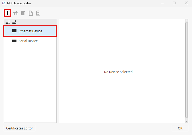Click the copy device icon
The image size is (192, 135).
click(x=31, y=13)
